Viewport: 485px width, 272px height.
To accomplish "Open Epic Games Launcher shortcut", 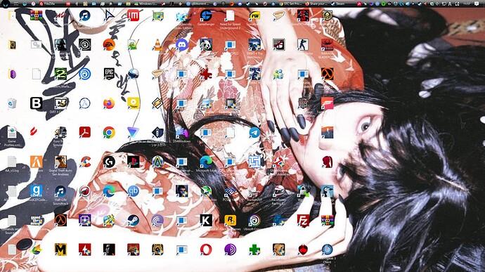I will (x=109, y=74).
